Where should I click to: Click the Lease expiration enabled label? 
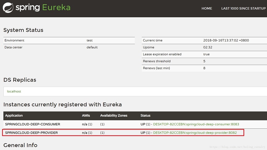click(x=162, y=54)
